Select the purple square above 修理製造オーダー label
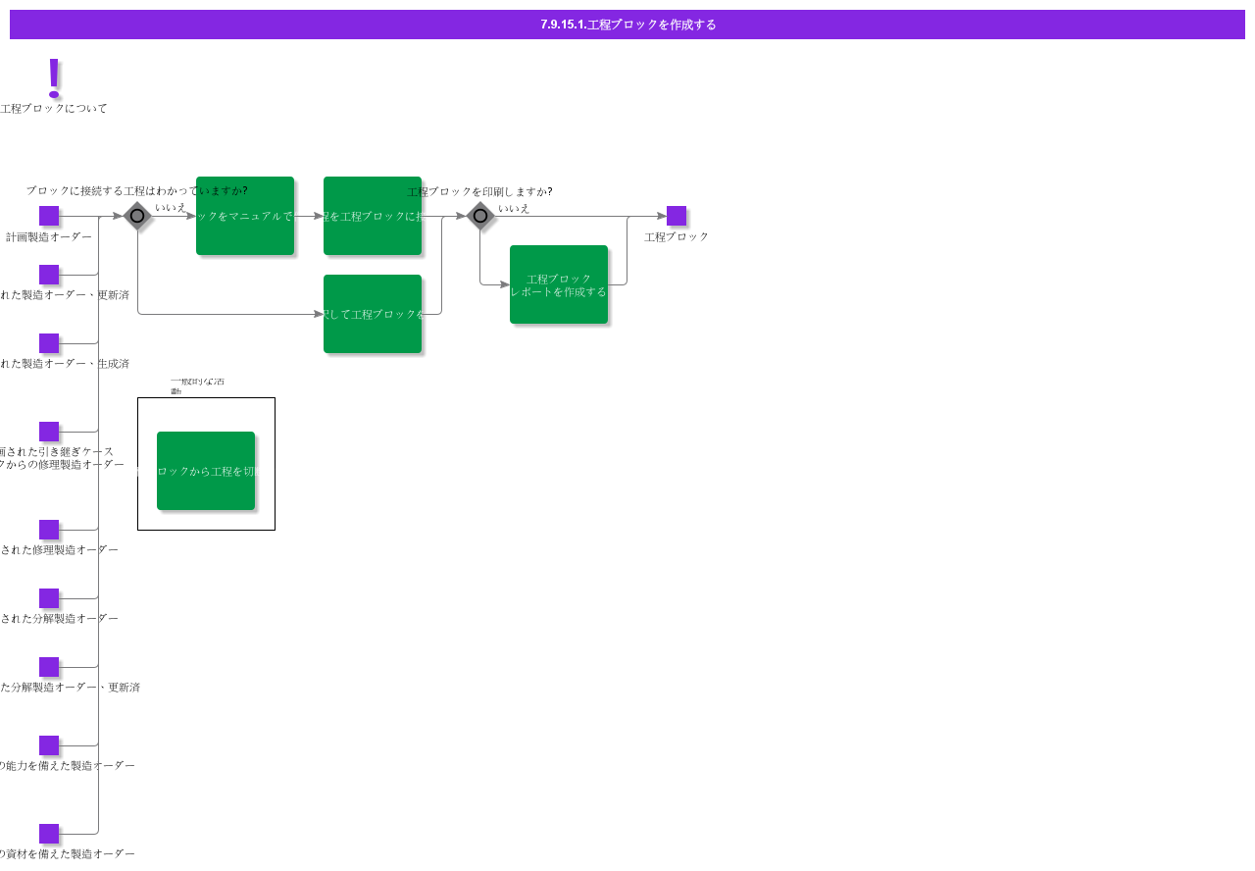Image resolution: width=1255 pixels, height=871 pixels. tap(49, 530)
